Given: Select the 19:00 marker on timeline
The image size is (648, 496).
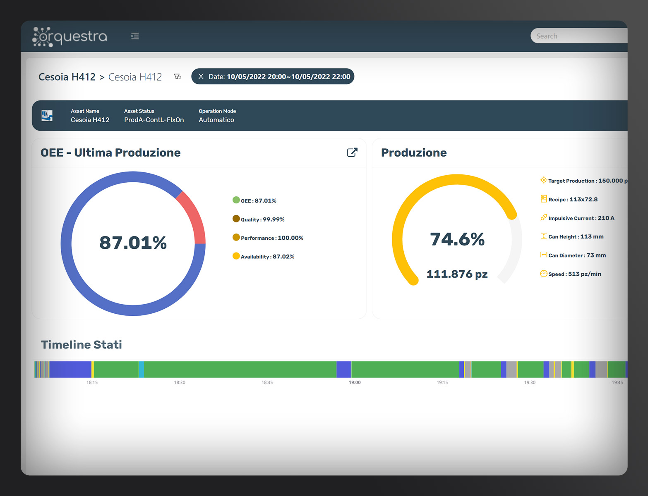Looking at the screenshot, I should 355,382.
